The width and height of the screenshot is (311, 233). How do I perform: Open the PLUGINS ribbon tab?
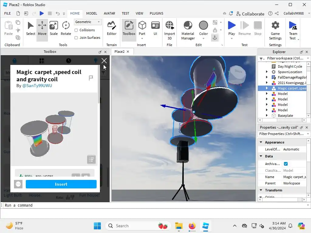156,13
